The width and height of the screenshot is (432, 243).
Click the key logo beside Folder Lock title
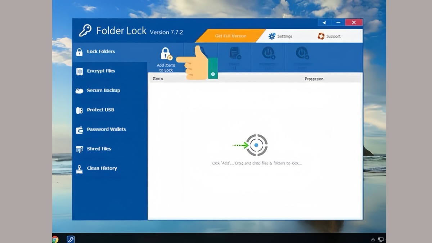(85, 31)
